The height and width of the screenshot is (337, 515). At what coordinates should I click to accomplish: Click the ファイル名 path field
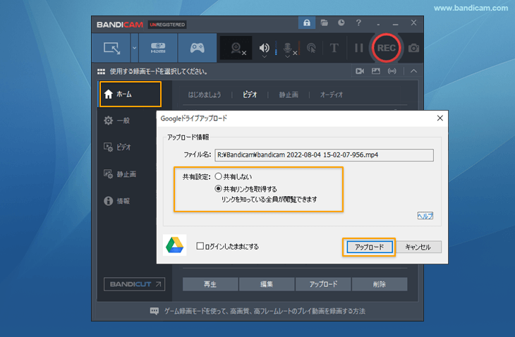click(324, 155)
